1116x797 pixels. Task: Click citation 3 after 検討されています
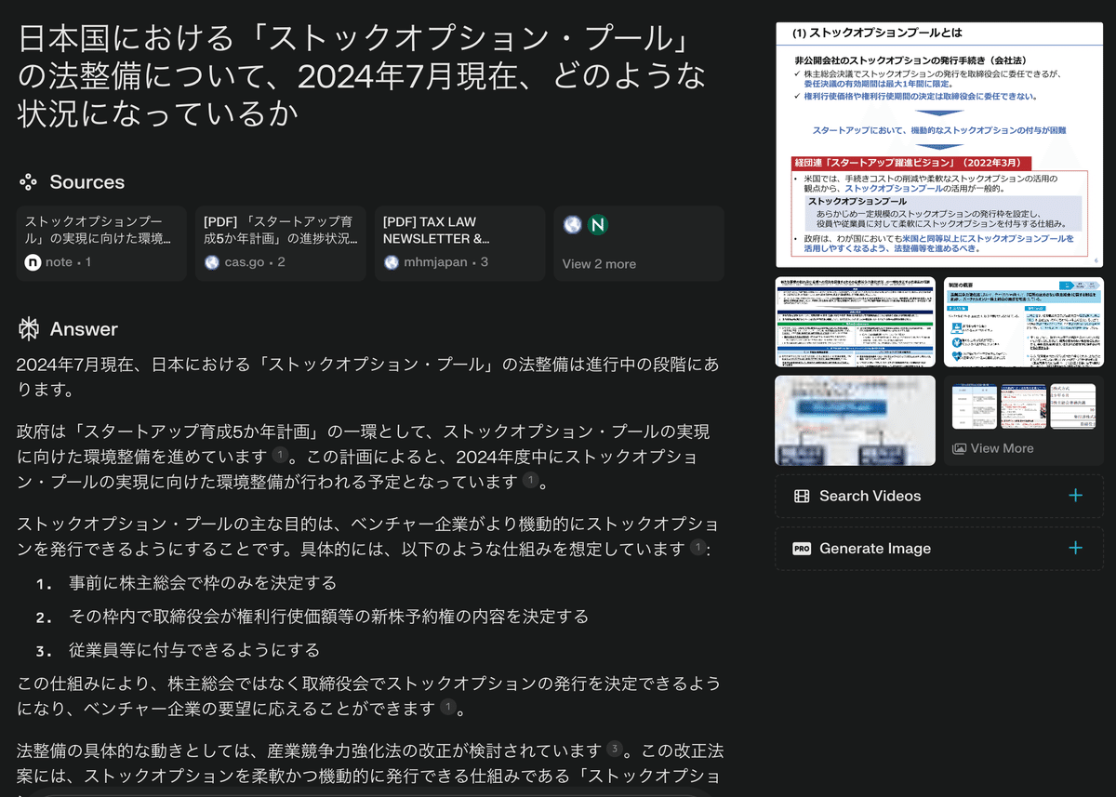tap(614, 749)
